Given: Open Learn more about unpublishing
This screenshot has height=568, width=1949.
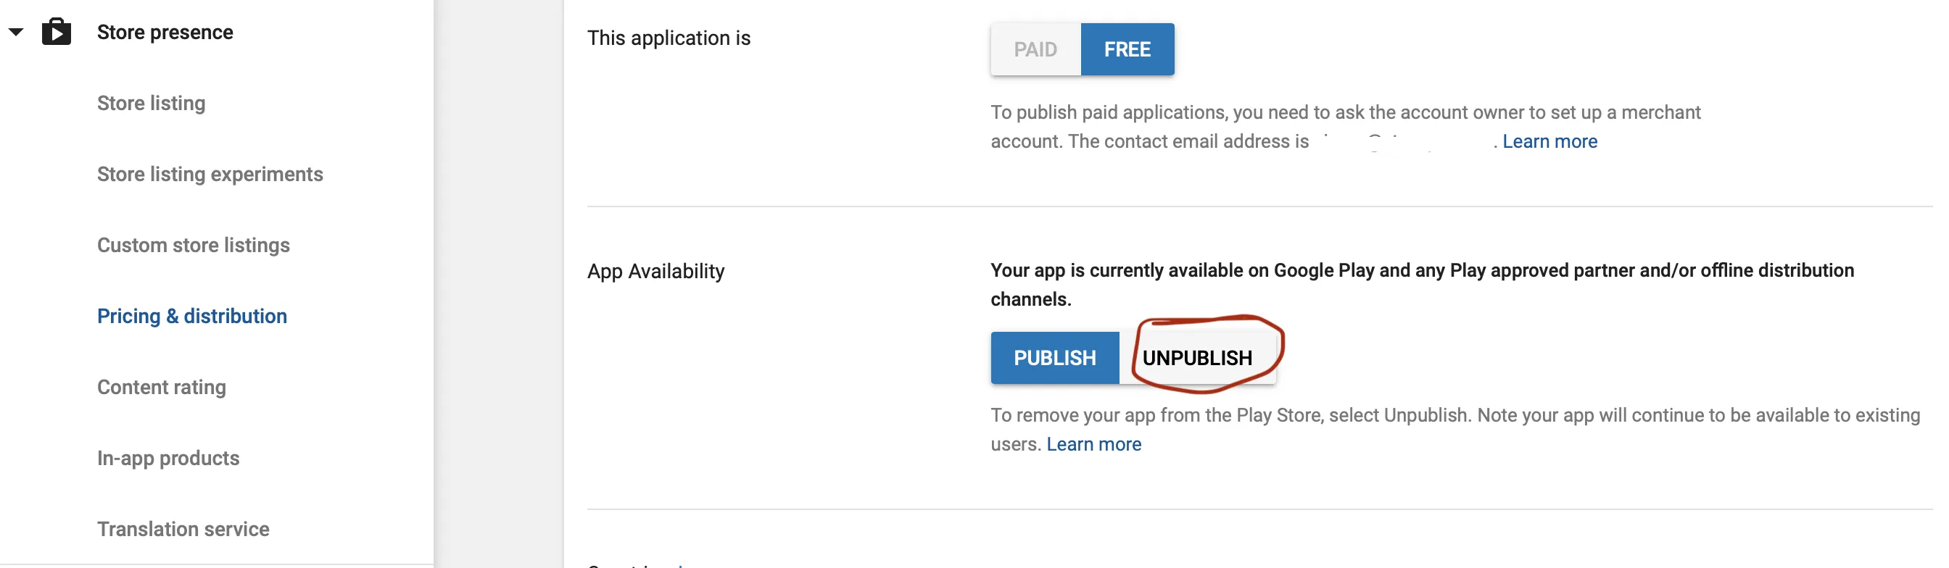Looking at the screenshot, I should coord(1093,445).
